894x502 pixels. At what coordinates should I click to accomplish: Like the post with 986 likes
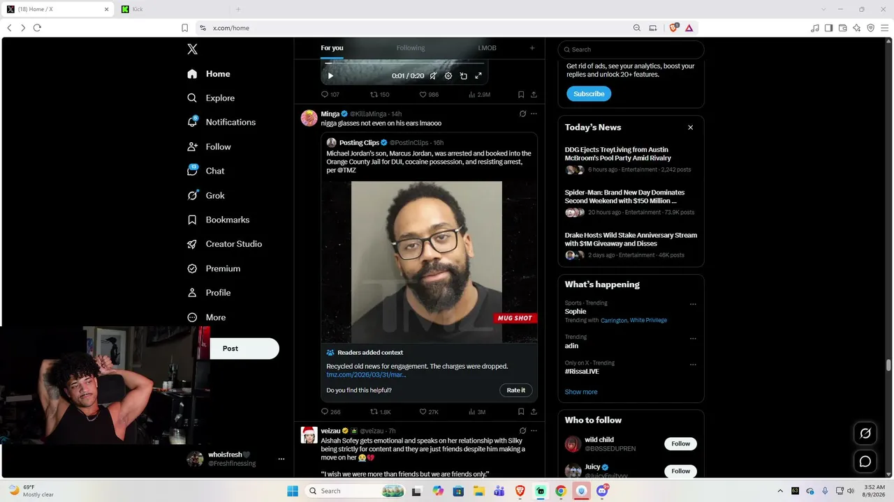pyautogui.click(x=429, y=95)
